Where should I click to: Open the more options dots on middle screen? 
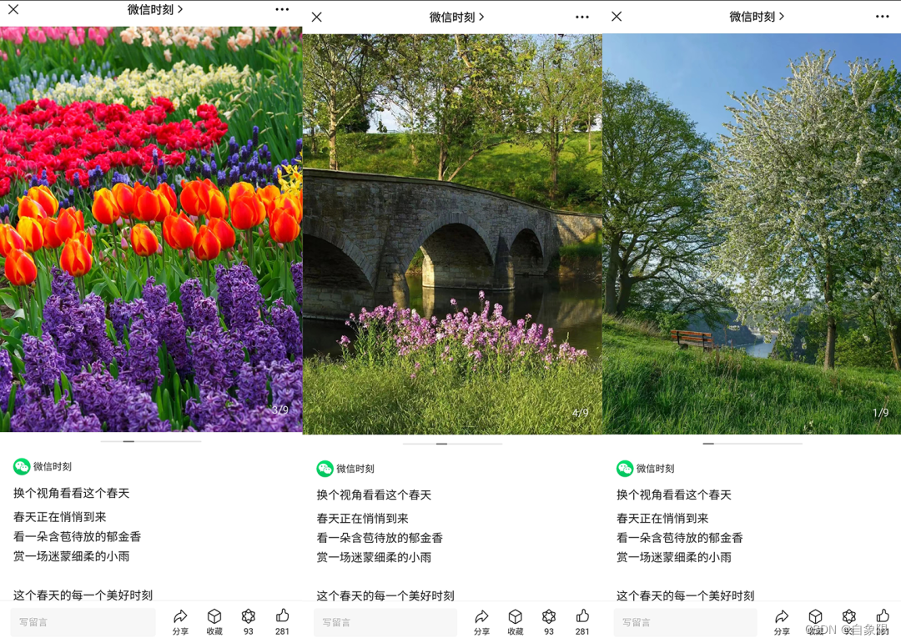(x=582, y=18)
